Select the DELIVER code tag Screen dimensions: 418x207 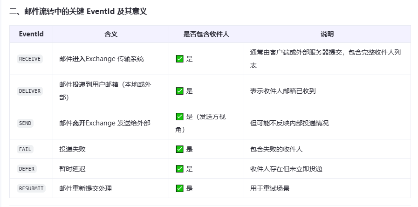(x=30, y=91)
